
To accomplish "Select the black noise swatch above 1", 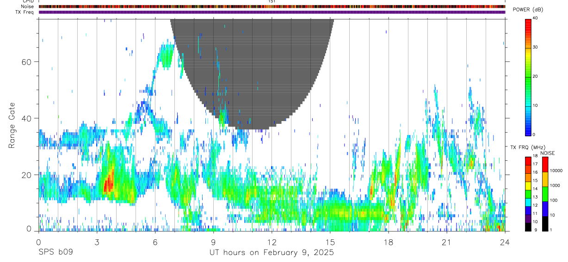I will (544, 223).
